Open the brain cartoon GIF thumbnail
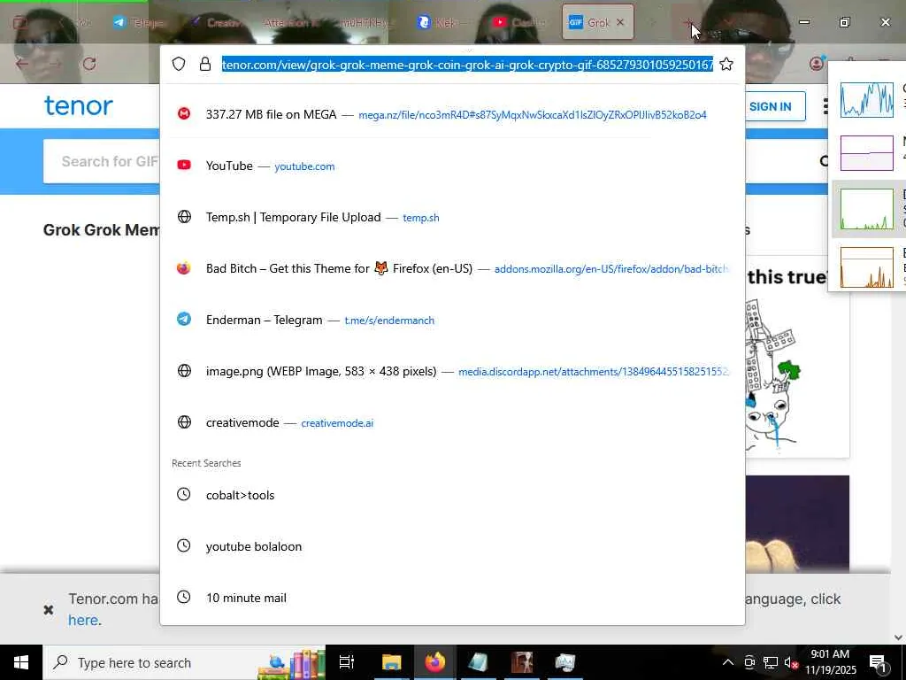This screenshot has height=680, width=906. coord(797,359)
